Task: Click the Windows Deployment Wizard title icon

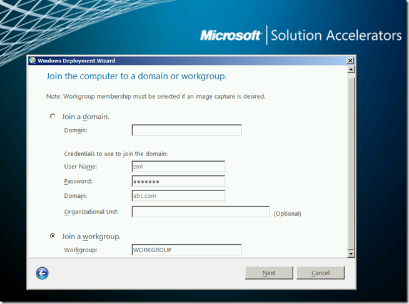Action: [x=33, y=61]
